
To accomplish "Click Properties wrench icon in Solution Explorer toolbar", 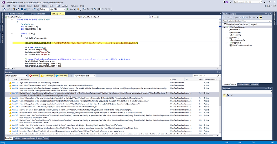I will [257, 17].
